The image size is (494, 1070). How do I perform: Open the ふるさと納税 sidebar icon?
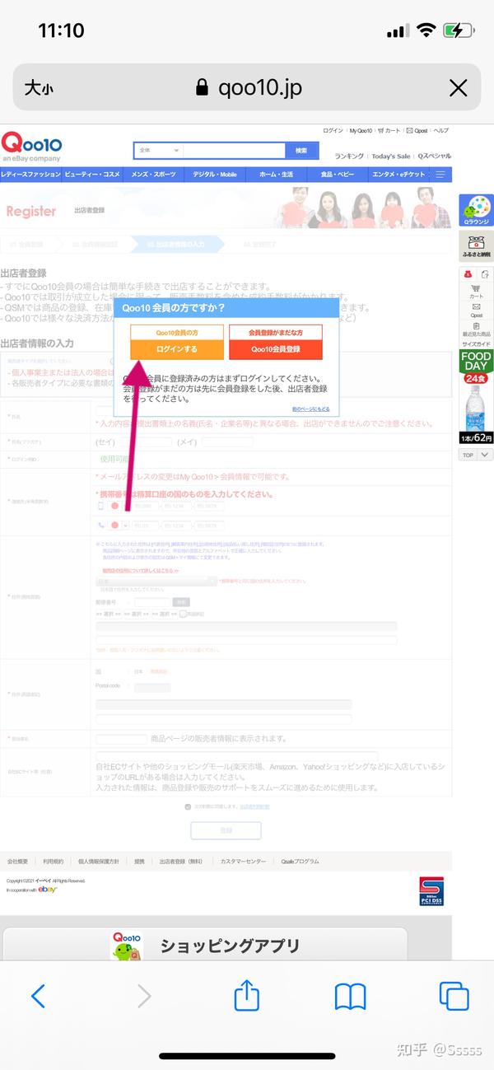click(x=476, y=246)
